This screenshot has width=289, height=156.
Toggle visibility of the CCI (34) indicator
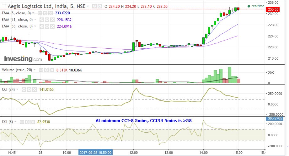tap(24, 90)
